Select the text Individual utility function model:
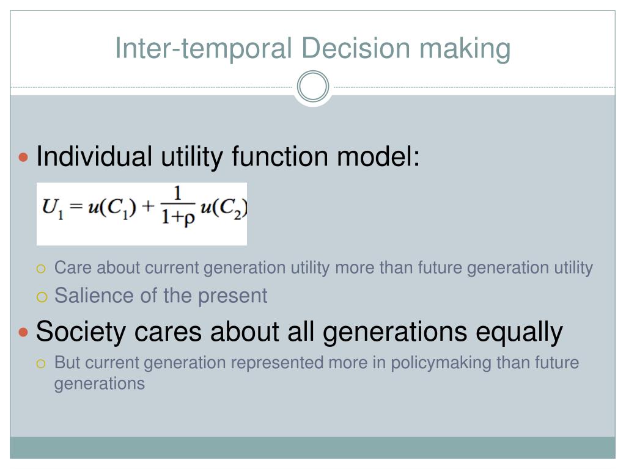This screenshot has width=626, height=469. pos(228,156)
